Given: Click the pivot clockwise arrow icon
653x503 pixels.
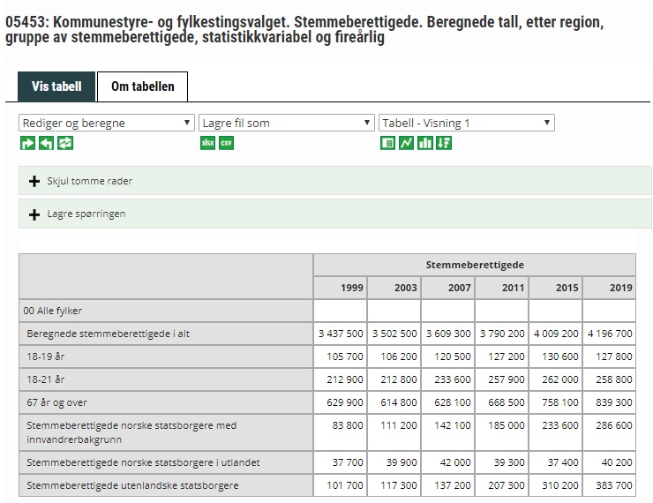Looking at the screenshot, I should click(27, 143).
